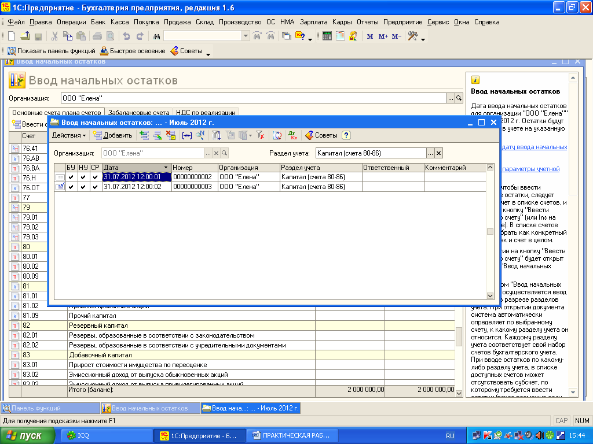
Task: Click the set date interval icon
Action: tap(187, 135)
